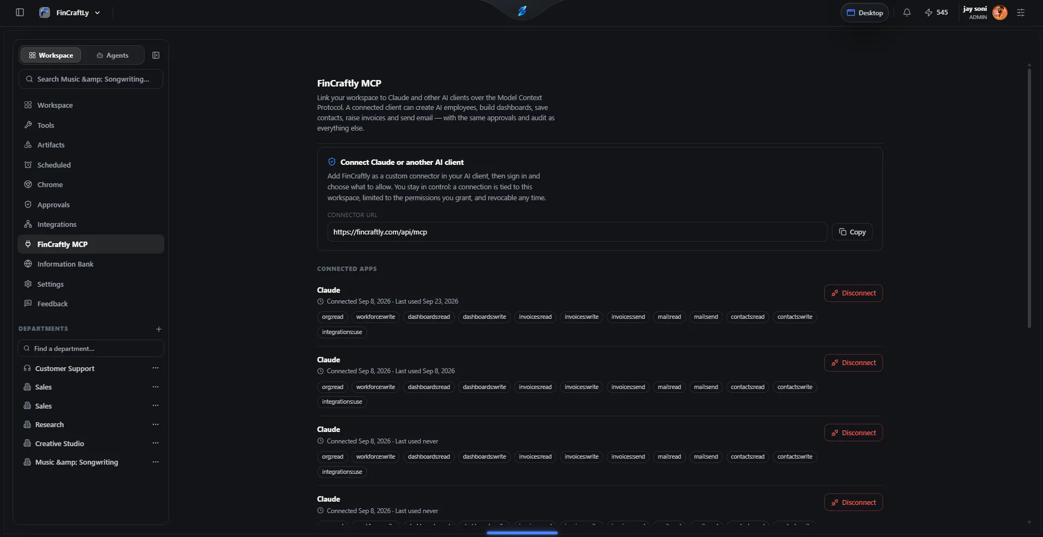Open Integrations page
The width and height of the screenshot is (1043, 537).
pos(91,224)
